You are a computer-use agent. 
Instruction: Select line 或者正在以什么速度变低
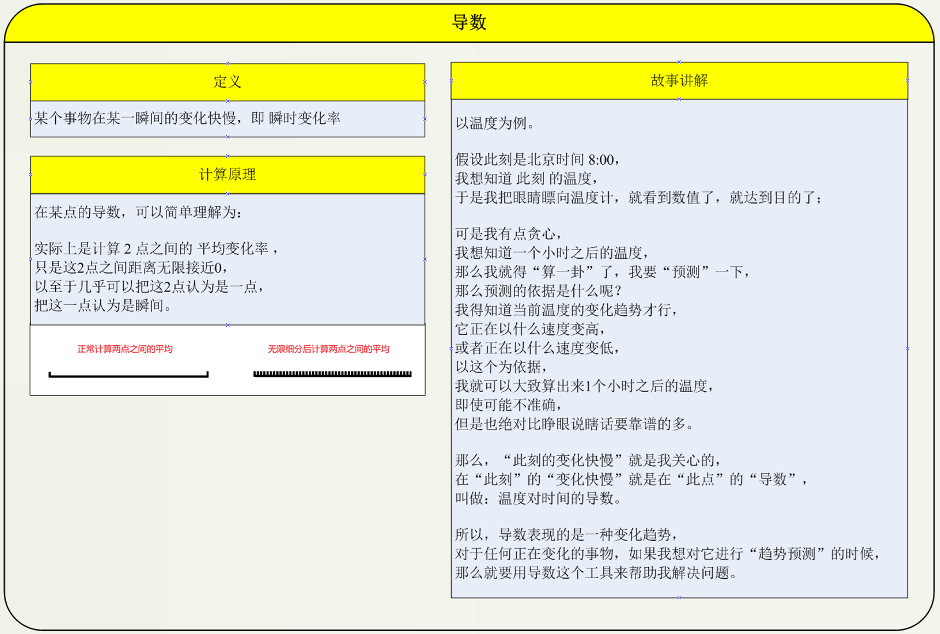click(537, 348)
